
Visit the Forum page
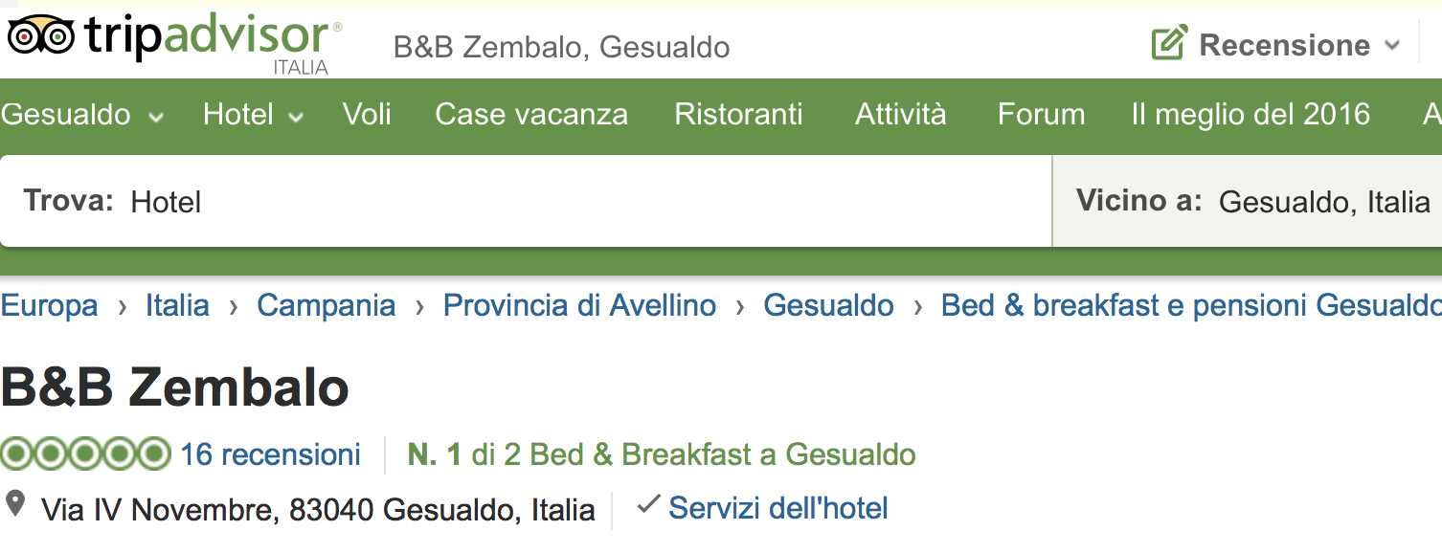click(1041, 115)
